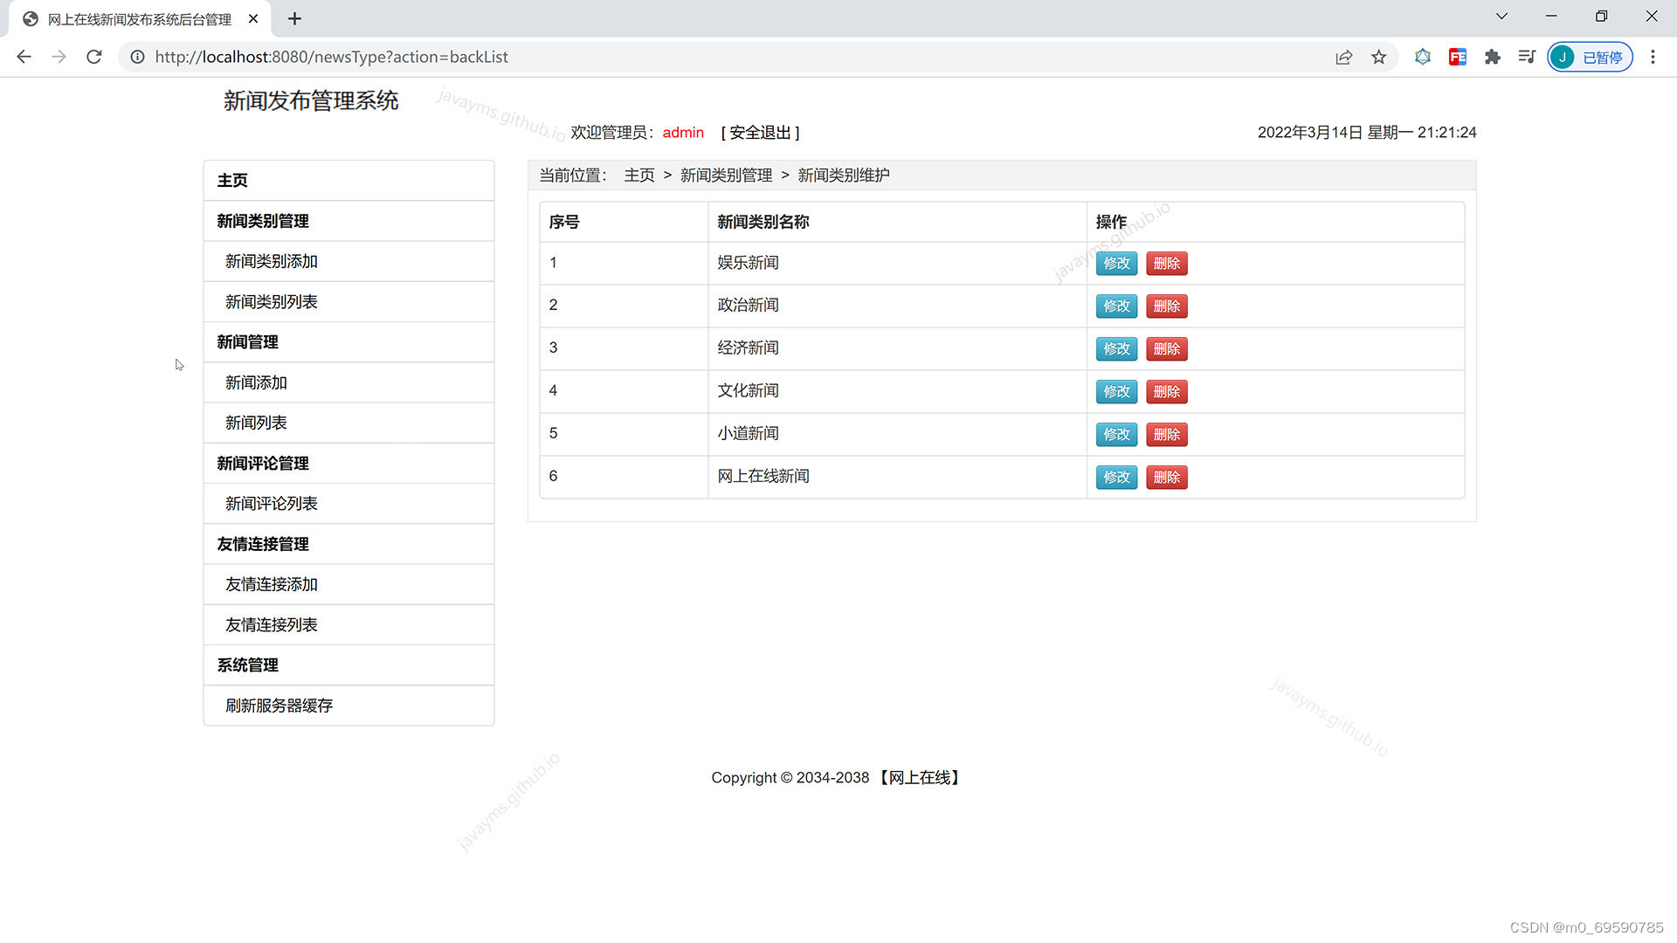Click 修改 for 经济新闻
The image size is (1677, 943).
coord(1116,349)
